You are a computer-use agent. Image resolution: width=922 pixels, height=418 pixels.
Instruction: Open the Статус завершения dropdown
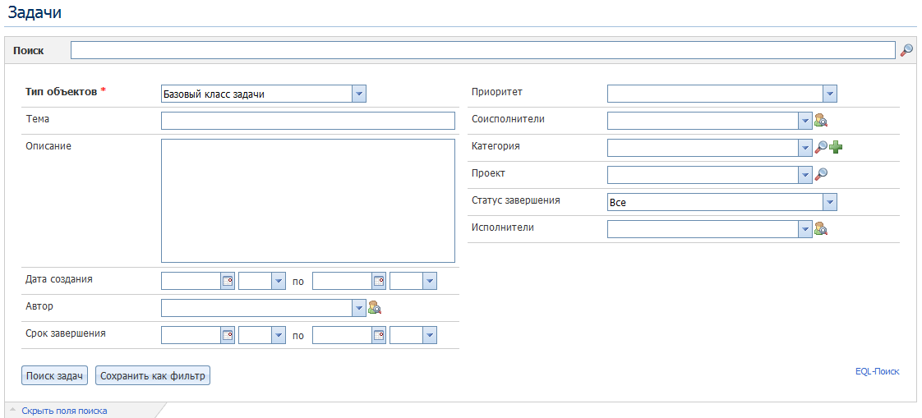coord(829,202)
